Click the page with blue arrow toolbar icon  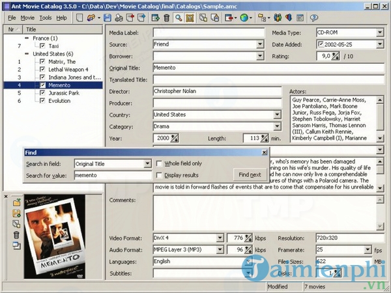coord(141,18)
